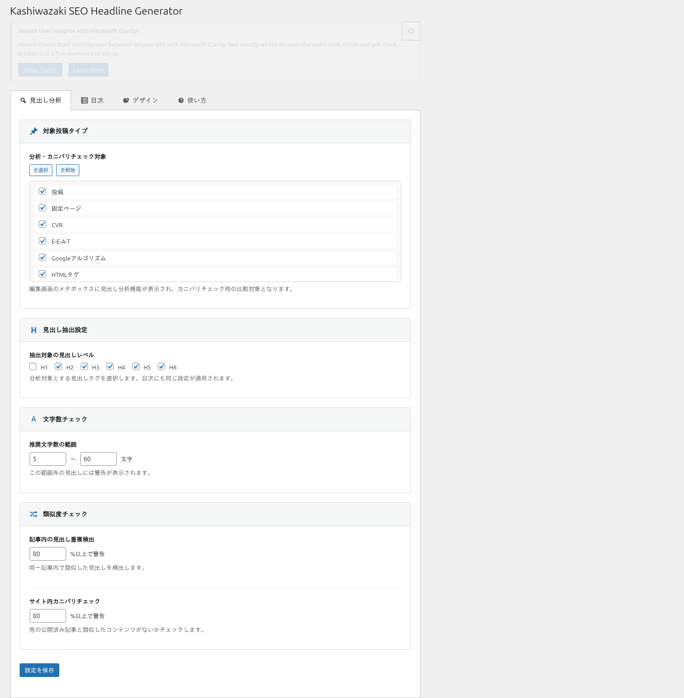Screen dimensions: 684x698
Task: Toggle the H4 heading level checkbox
Action: (x=110, y=366)
